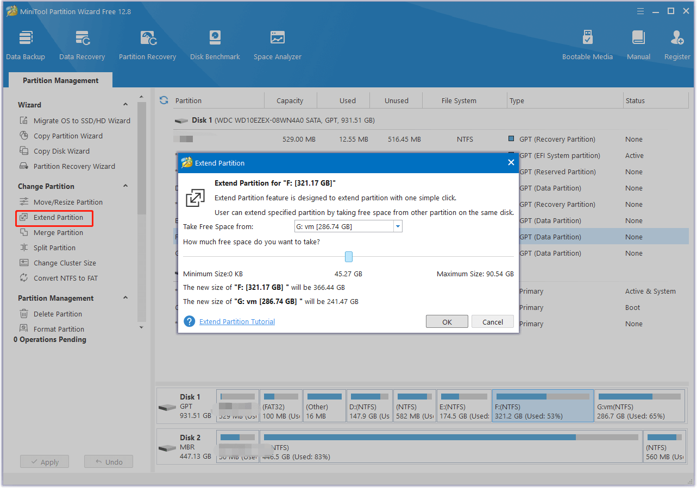Cancel the Extend Partition dialog
This screenshot has height=488, width=697.
[x=493, y=322]
